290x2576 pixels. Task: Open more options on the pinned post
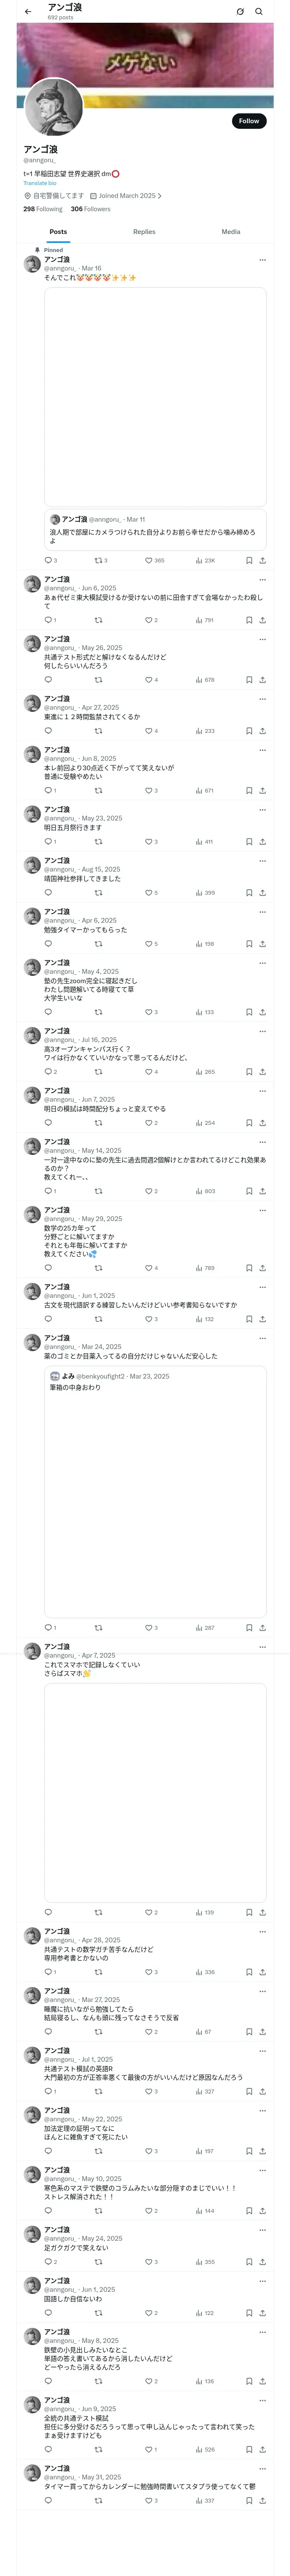pyautogui.click(x=262, y=260)
